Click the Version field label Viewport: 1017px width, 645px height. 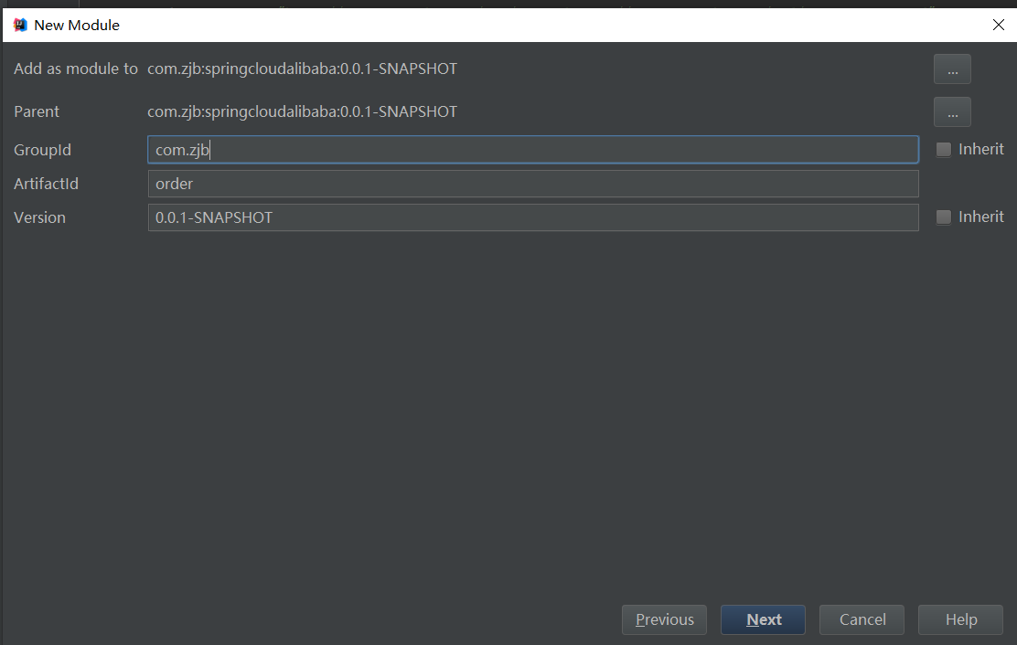39,217
